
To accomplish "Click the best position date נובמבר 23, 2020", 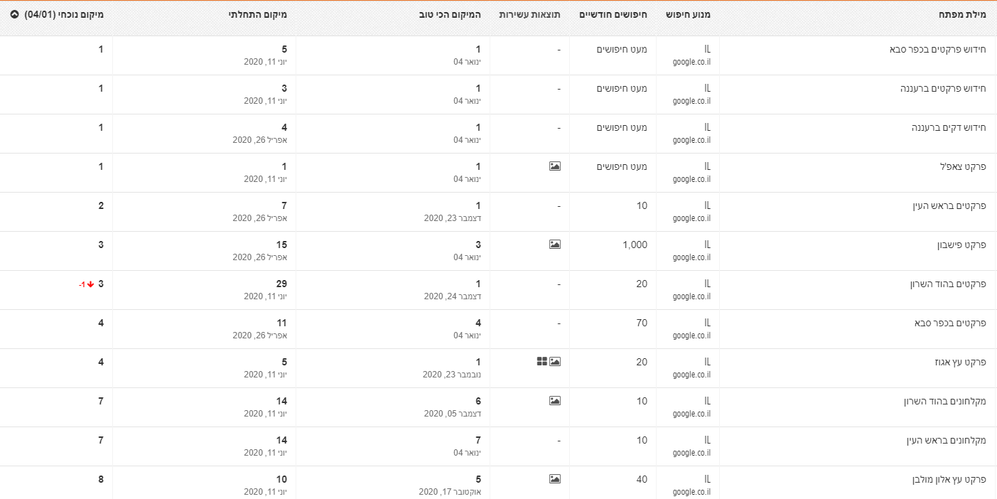I will (451, 375).
